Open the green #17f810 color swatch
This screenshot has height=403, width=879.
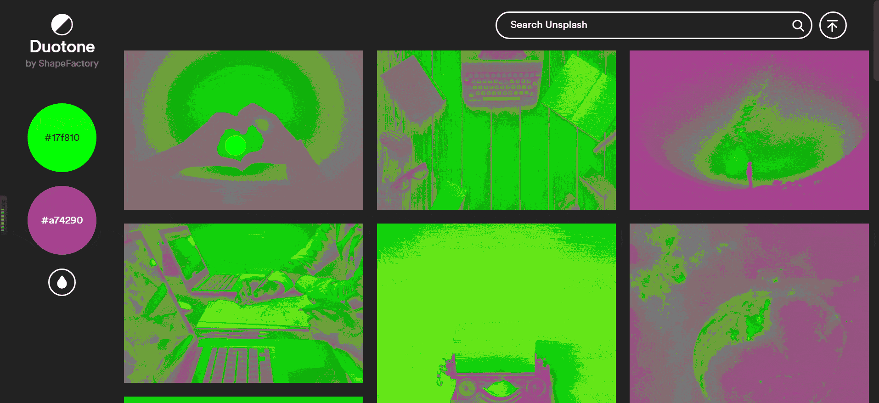tap(62, 138)
